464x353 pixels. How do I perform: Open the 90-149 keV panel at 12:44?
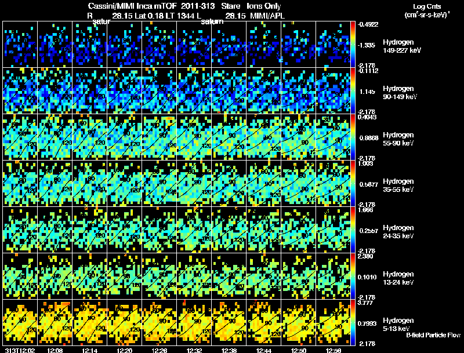[264, 91]
